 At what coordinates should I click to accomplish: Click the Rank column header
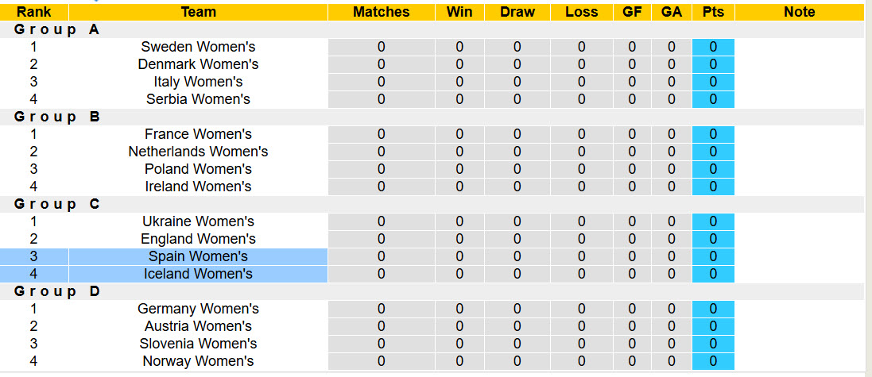[33, 12]
